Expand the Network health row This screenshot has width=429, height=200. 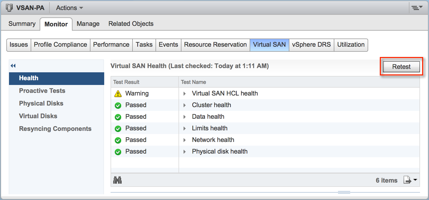point(185,140)
